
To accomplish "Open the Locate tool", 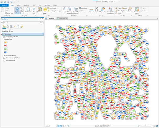I will tap(97, 10).
